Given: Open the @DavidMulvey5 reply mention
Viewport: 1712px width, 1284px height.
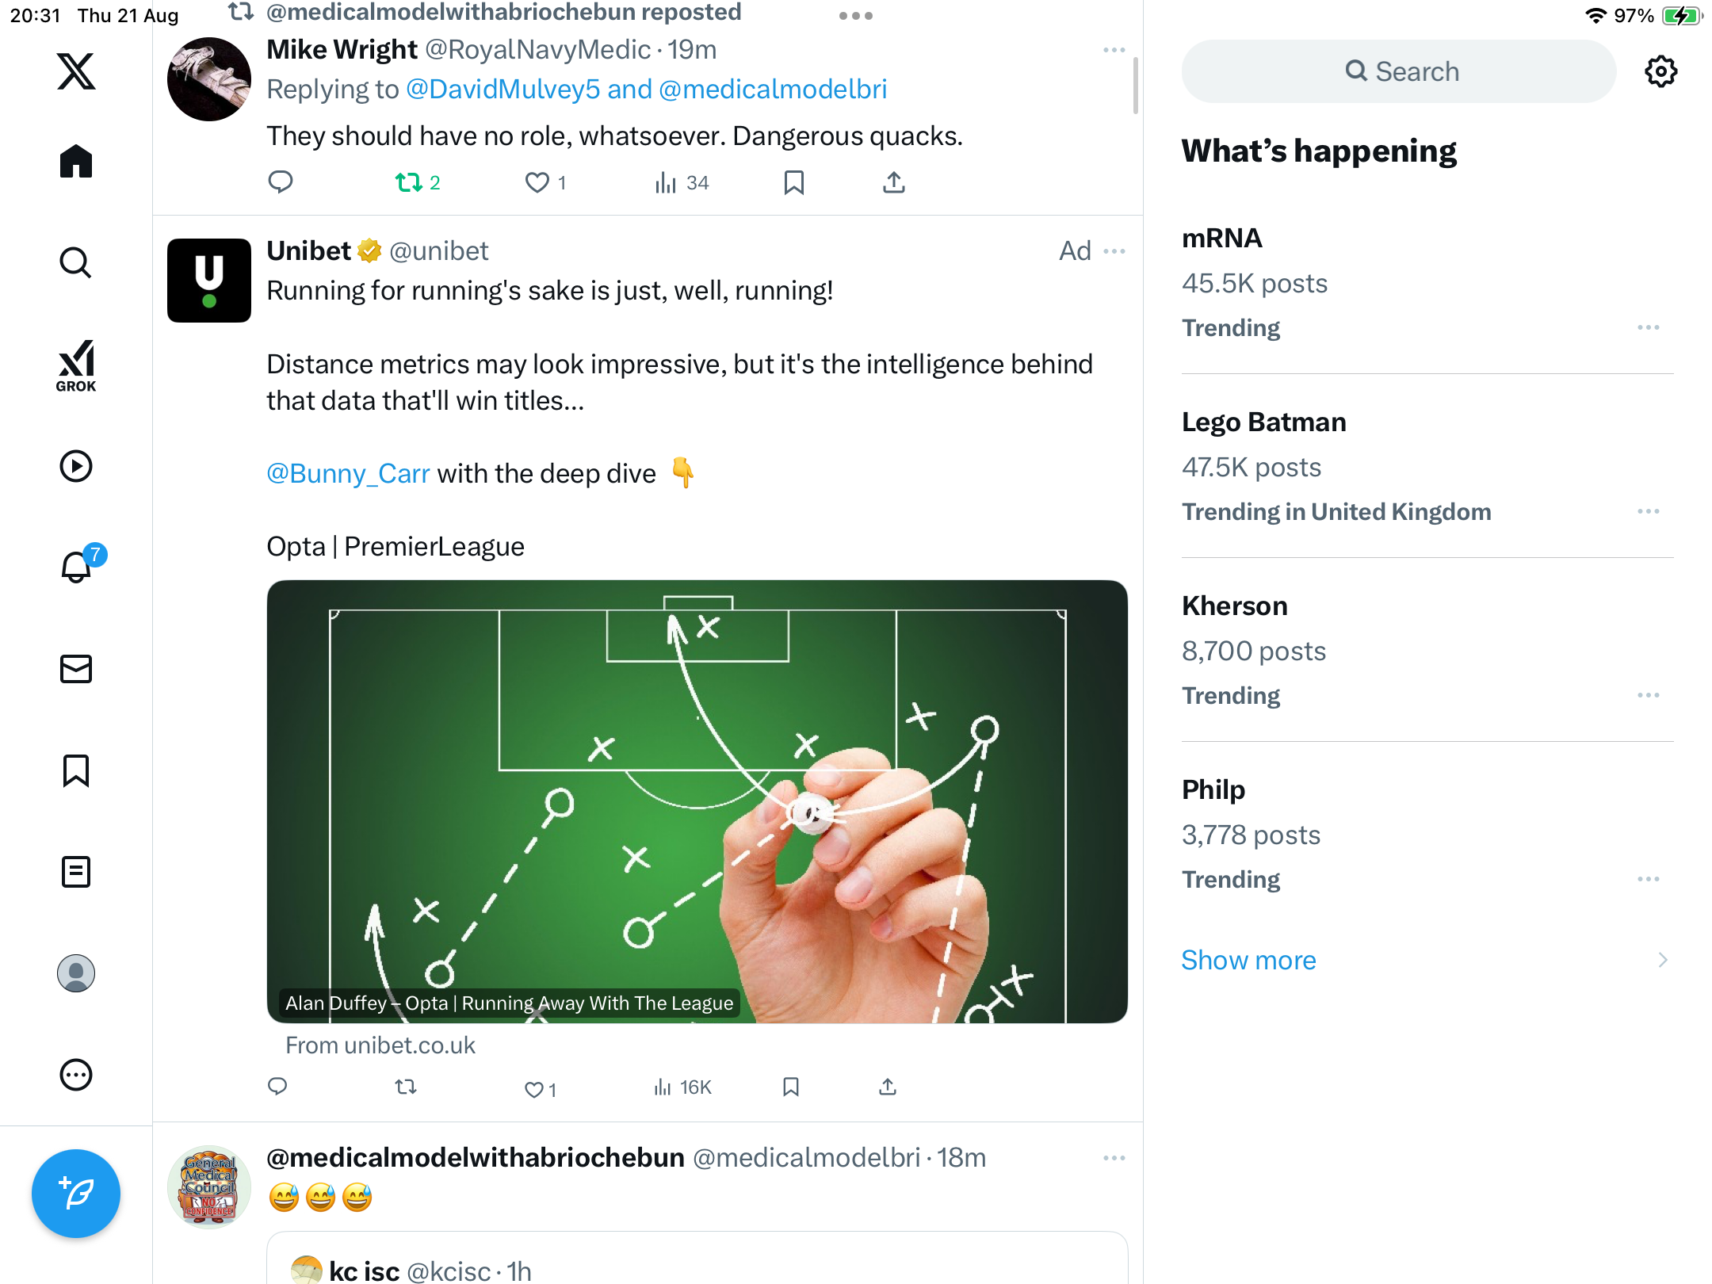Looking at the screenshot, I should point(503,90).
